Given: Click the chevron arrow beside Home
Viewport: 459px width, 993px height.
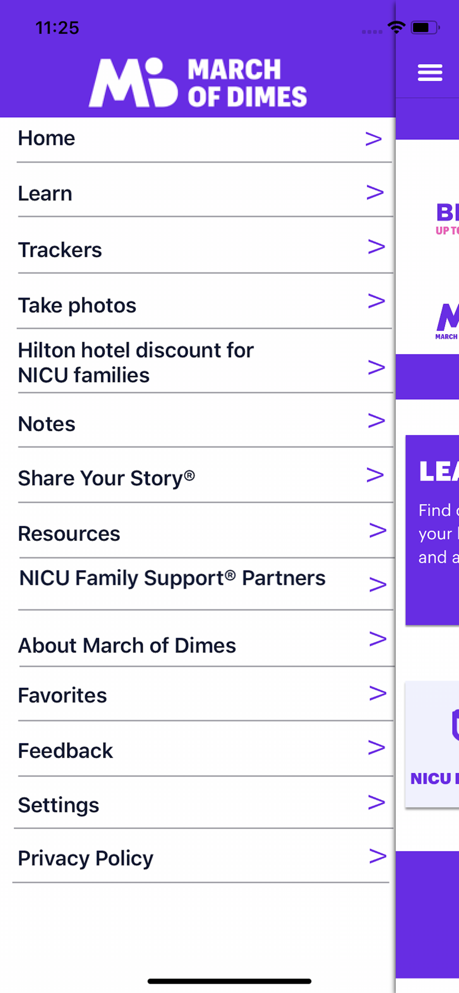Looking at the screenshot, I should [x=374, y=139].
